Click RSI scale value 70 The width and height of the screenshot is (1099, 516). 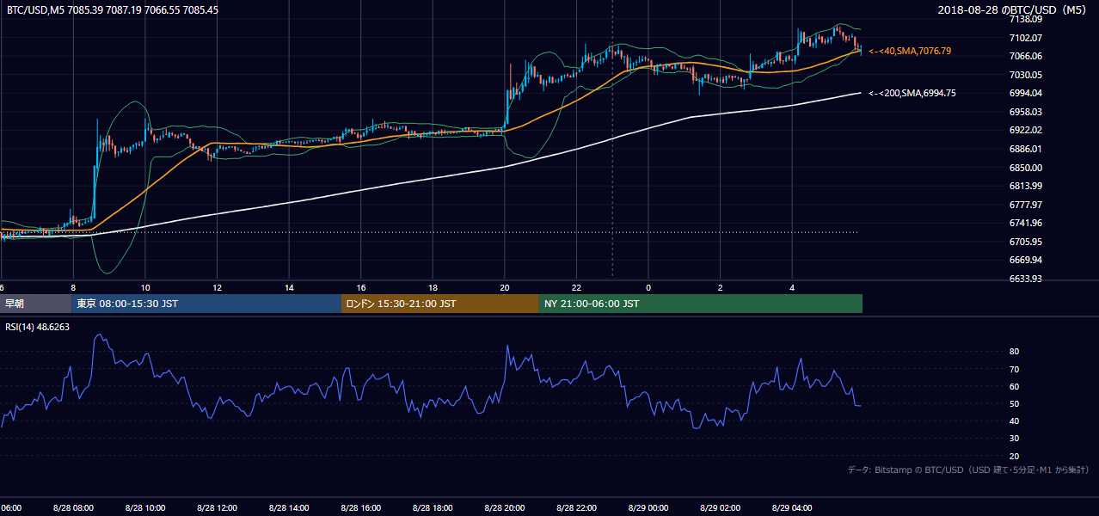[1015, 369]
